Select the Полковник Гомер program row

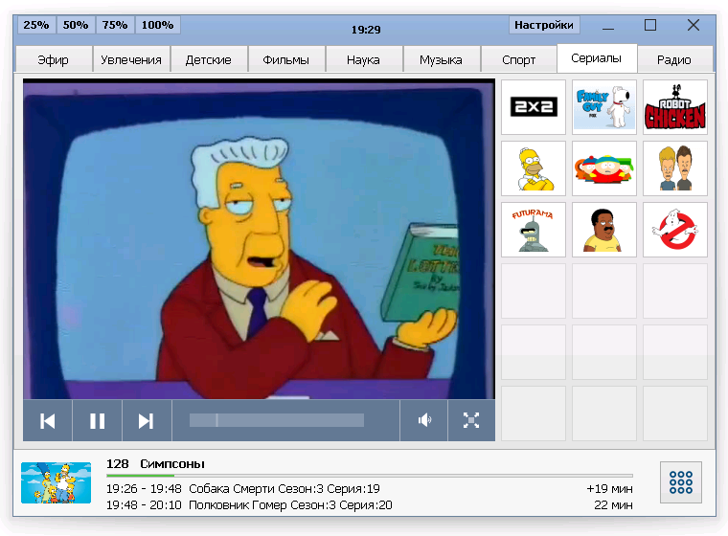(369, 505)
